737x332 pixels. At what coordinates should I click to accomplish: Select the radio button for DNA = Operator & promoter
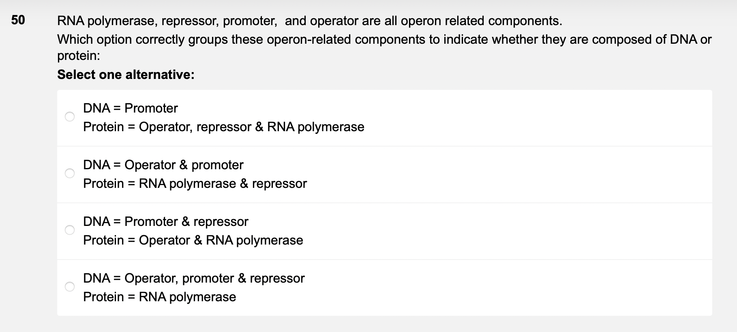point(70,174)
